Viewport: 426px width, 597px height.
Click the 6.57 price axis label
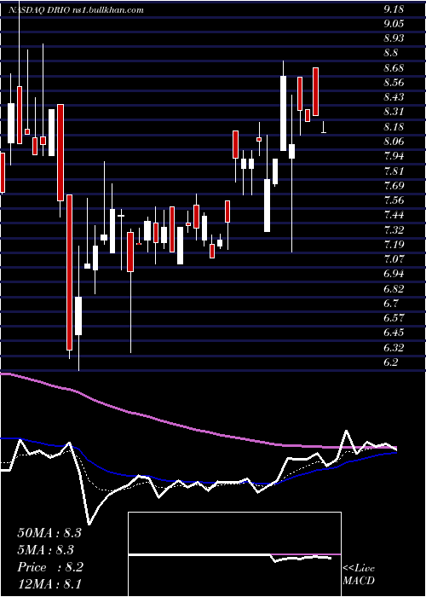point(394,318)
